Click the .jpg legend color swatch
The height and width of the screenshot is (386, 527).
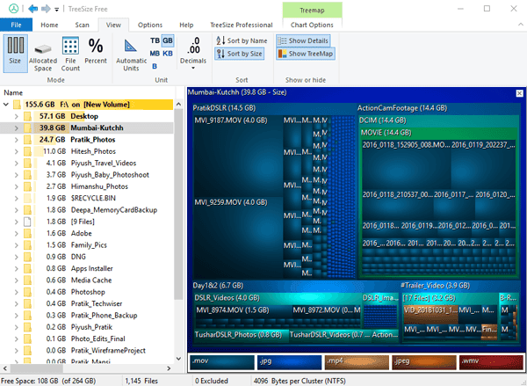(289, 362)
